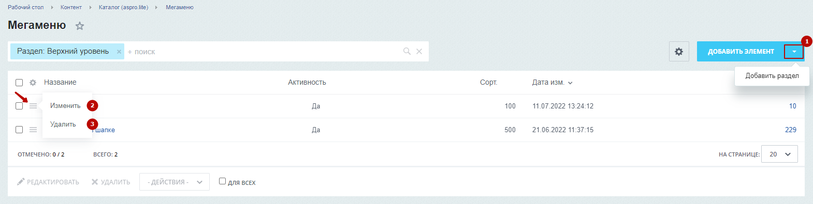Open list settings gear button
This screenshot has width=813, height=204.
coord(679,52)
